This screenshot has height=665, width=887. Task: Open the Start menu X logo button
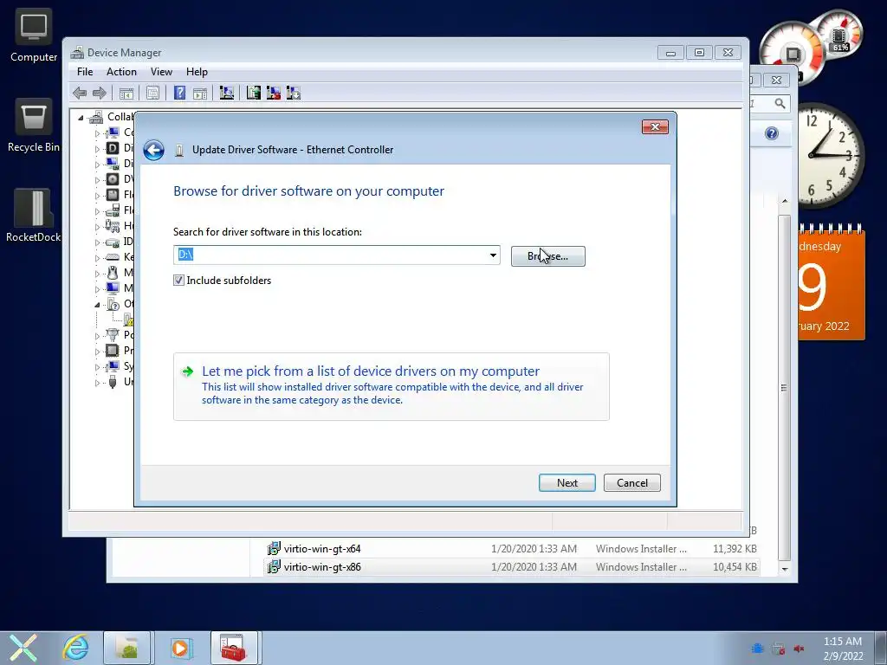coord(23,648)
